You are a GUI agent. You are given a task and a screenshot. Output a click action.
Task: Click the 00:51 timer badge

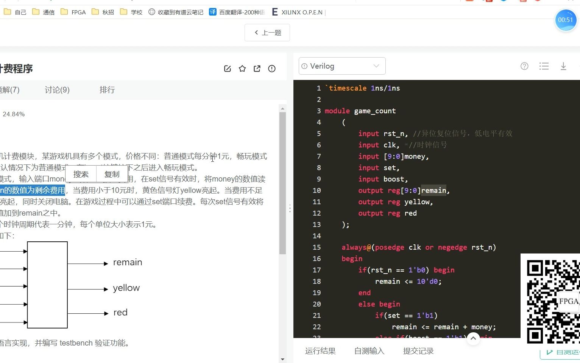point(566,20)
